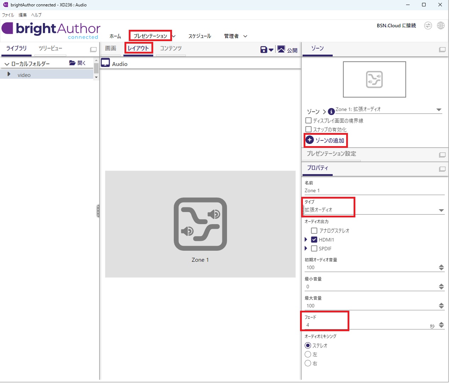Click the BSN.Cloud connection sync icon
Image resolution: width=449 pixels, height=383 pixels.
428,26
